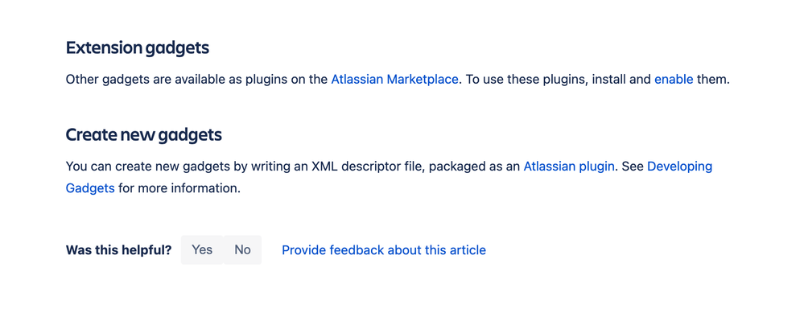Viewport: 804px width, 313px height.
Task: Answer No to 'Was this helpful?'
Action: (242, 250)
